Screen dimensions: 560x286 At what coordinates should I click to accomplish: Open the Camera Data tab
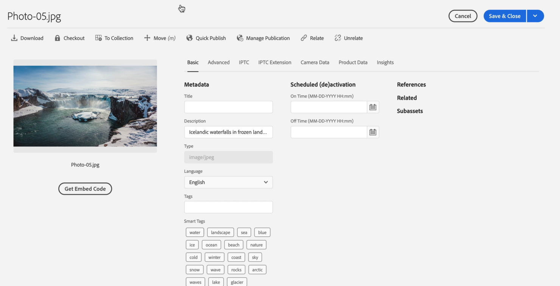tap(315, 62)
